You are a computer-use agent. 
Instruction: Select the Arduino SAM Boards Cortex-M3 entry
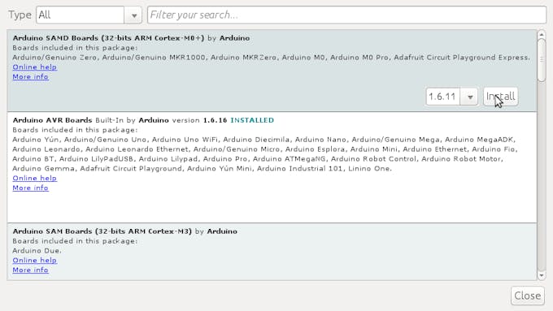coord(272,252)
